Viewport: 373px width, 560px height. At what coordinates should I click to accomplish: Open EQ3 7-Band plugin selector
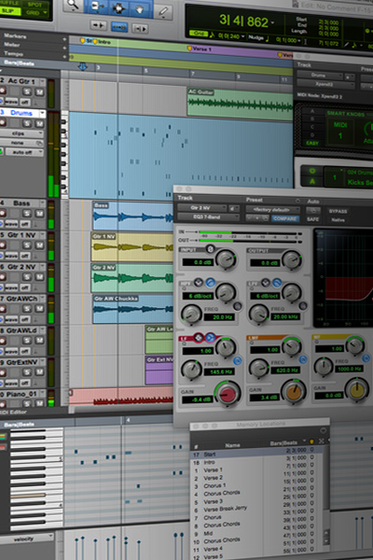(x=208, y=217)
